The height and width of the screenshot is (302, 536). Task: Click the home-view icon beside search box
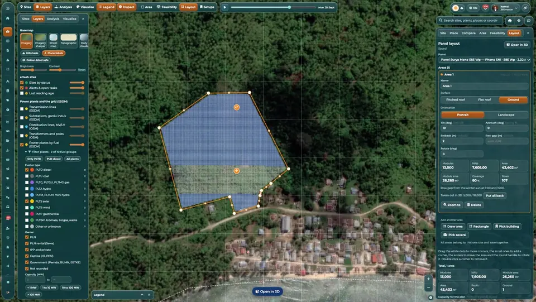click(510, 21)
